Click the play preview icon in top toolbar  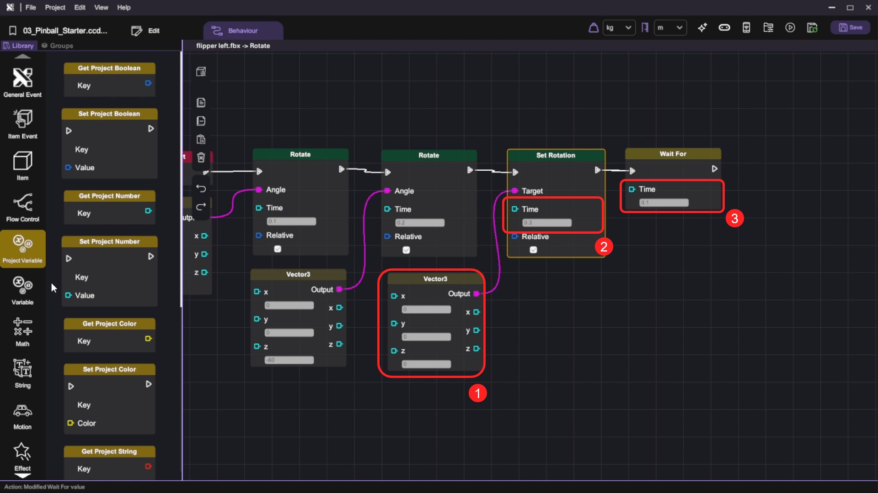pyautogui.click(x=790, y=28)
